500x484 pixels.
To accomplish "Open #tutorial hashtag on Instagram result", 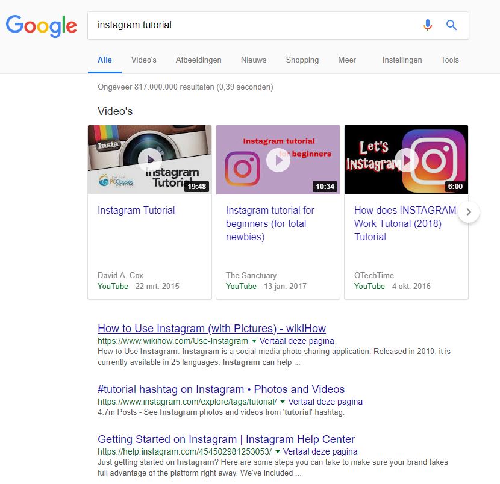I will click(x=221, y=389).
